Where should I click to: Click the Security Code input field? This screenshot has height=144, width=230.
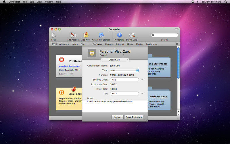124,80
